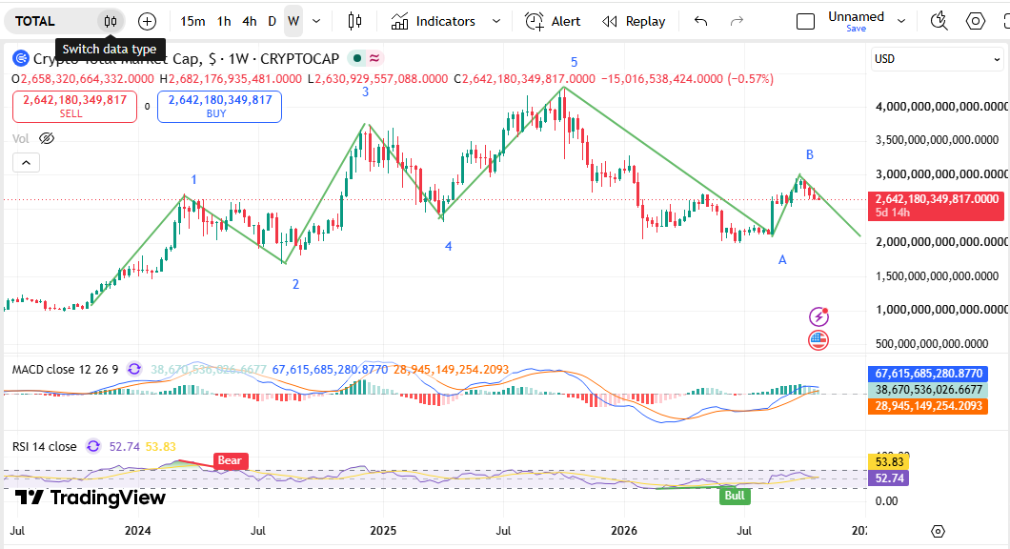Image resolution: width=1010 pixels, height=549 pixels.
Task: Open the TOTAL symbol search box
Action: 50,21
